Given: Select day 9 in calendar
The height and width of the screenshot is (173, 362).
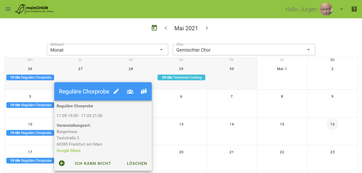Looking at the screenshot, I should tap(332, 97).
